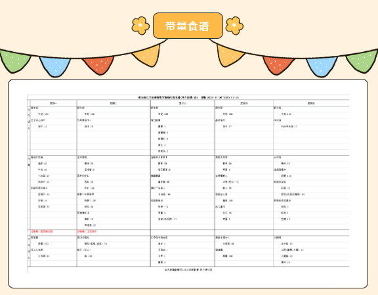Click the 星期二 column header
This screenshot has height=295, width=378.
[x=114, y=103]
